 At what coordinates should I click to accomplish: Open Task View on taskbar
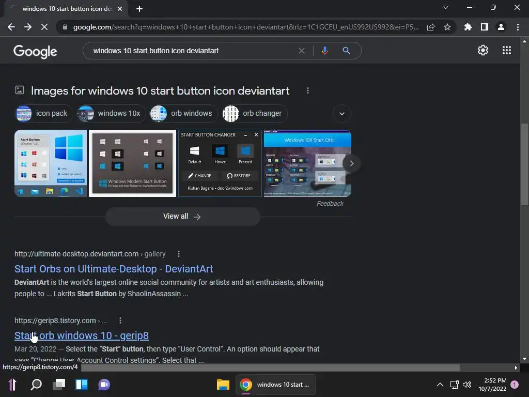point(59,385)
